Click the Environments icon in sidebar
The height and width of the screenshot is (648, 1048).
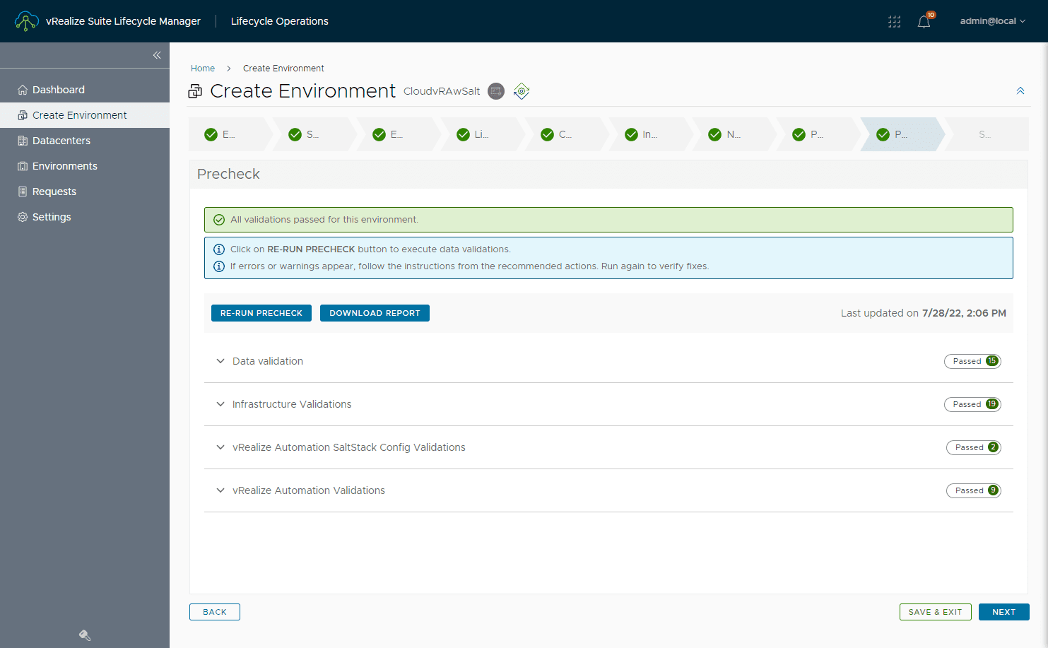point(23,166)
